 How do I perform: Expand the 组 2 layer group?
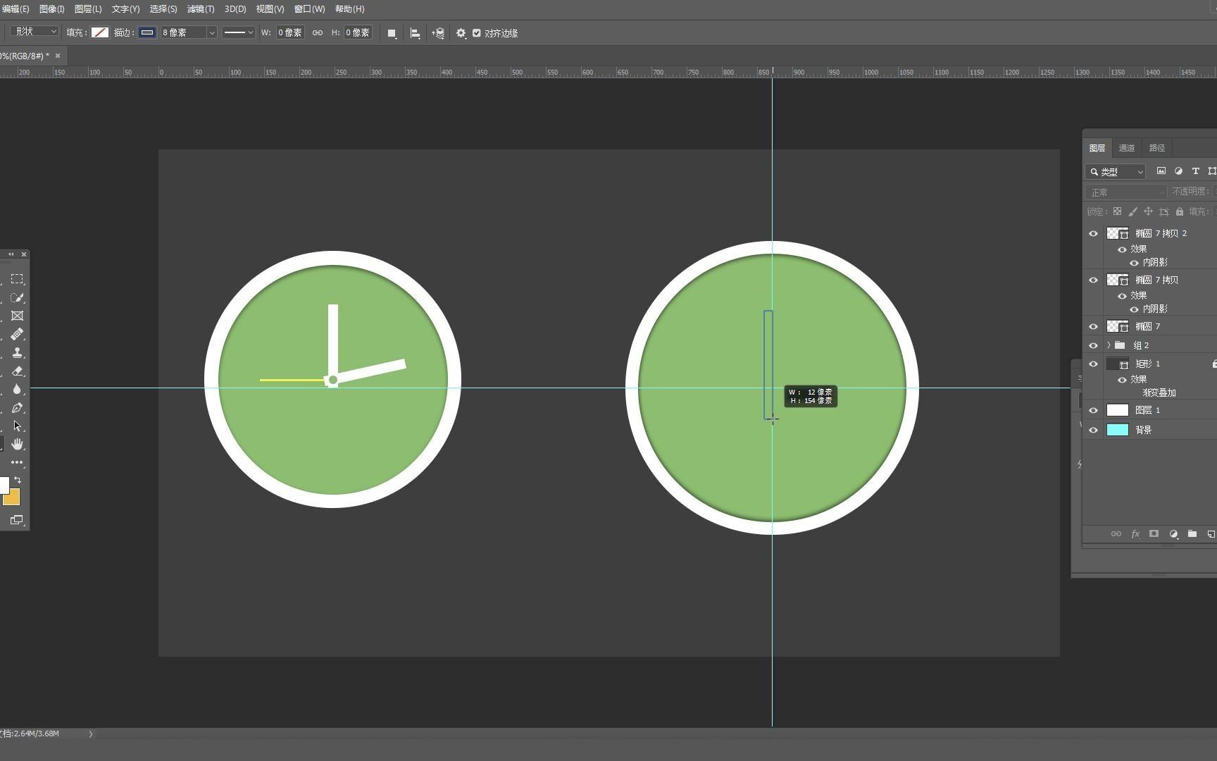click(x=1109, y=345)
